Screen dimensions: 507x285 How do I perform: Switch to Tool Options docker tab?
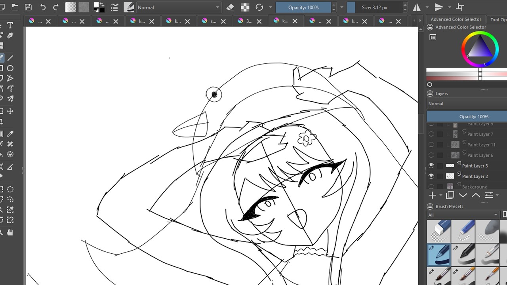[x=498, y=19]
